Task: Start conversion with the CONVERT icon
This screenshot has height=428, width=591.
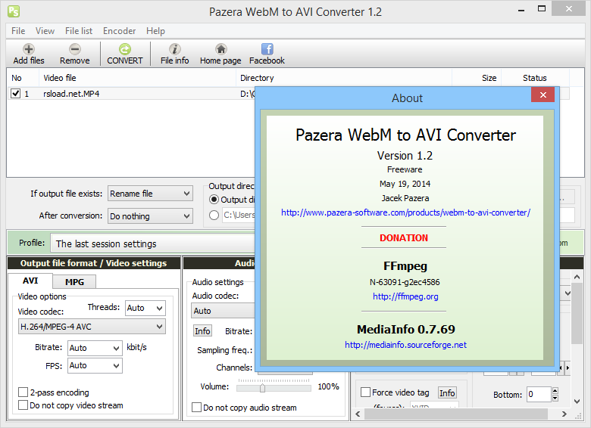Action: [x=125, y=49]
